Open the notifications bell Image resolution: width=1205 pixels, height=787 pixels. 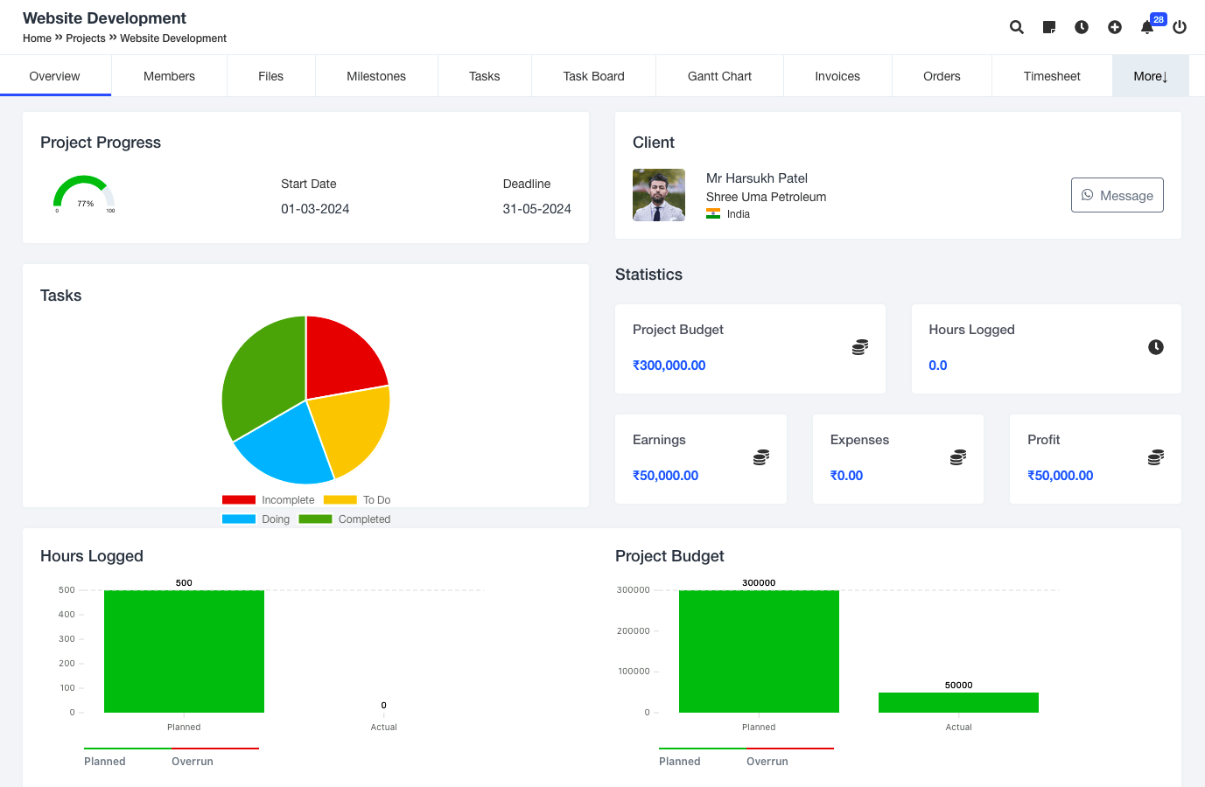[x=1147, y=27]
